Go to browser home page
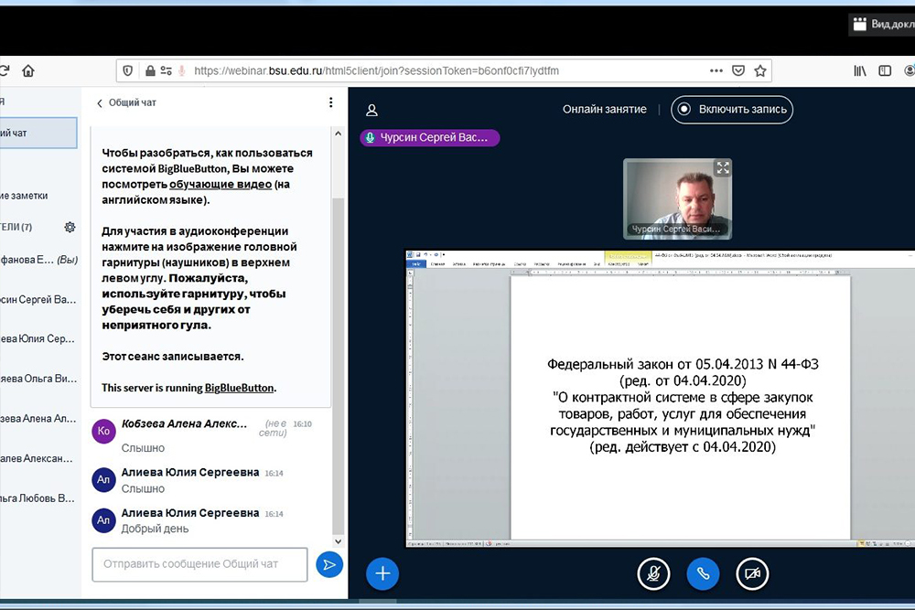Screen dimensions: 915x610 [28, 70]
